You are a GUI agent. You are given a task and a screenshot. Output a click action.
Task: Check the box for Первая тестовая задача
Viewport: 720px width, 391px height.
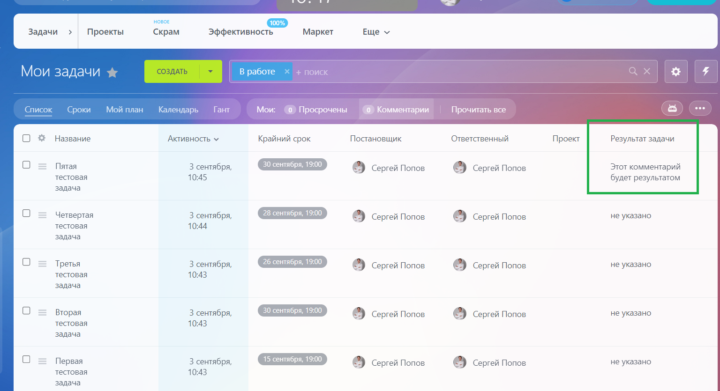pos(26,360)
